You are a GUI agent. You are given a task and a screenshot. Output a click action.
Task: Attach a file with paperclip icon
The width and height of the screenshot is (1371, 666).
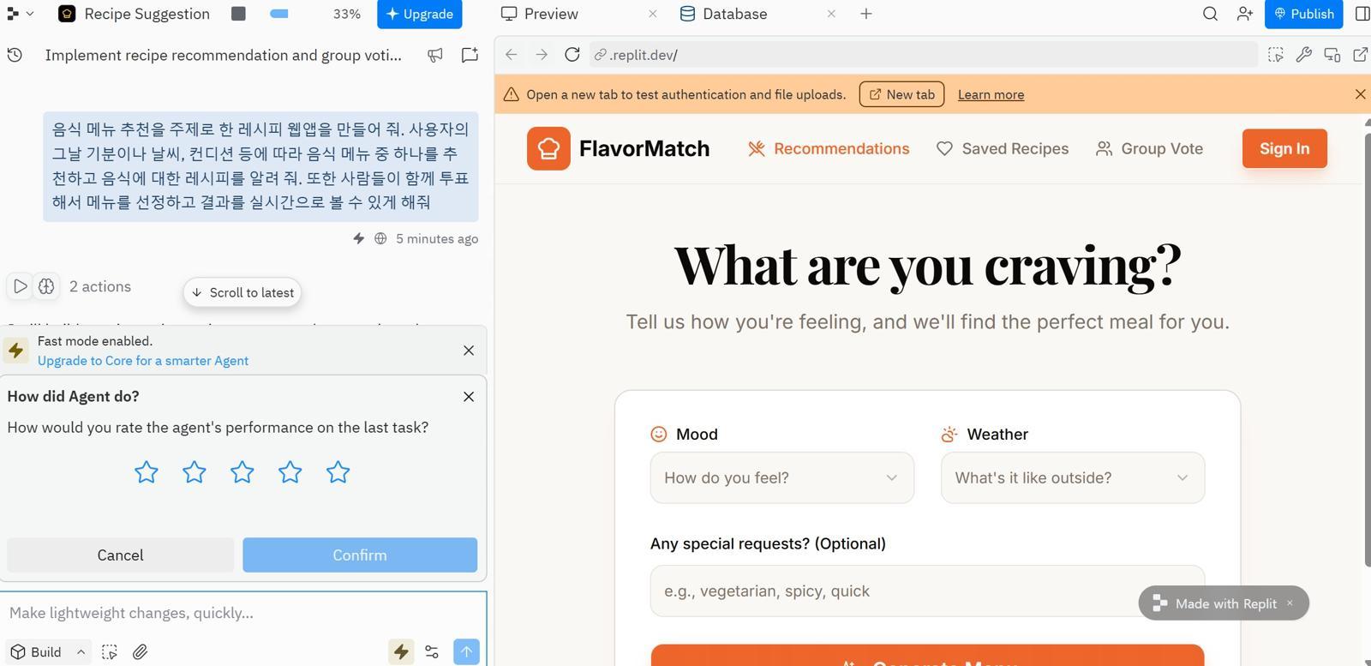[141, 652]
